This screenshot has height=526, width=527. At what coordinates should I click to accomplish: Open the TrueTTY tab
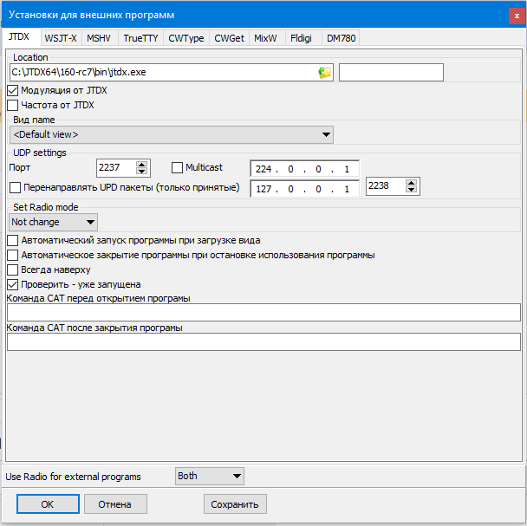140,38
